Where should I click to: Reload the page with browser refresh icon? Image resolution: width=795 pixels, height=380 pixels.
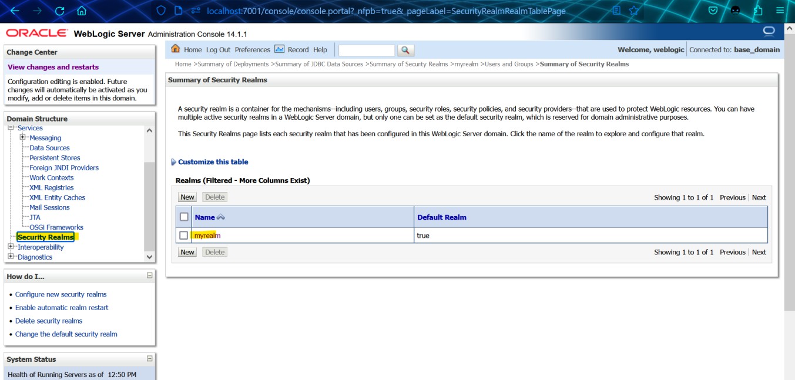point(59,11)
